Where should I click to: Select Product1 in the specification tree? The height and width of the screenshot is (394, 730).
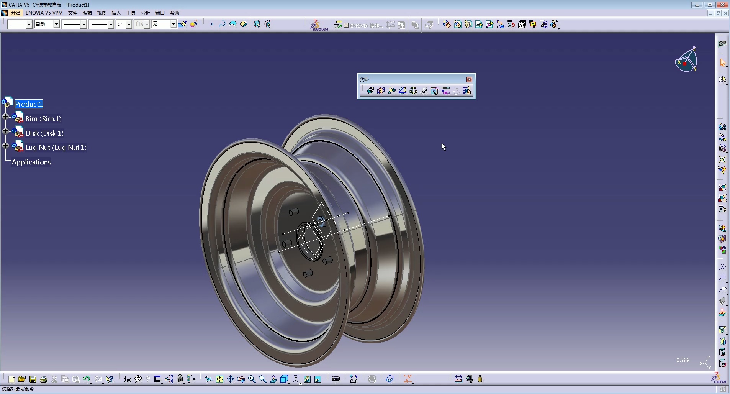point(28,104)
